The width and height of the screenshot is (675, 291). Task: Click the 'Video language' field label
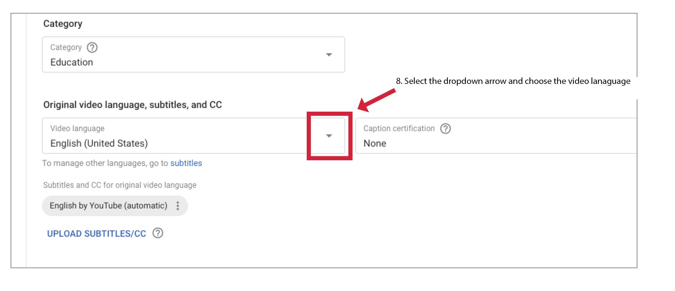(77, 129)
